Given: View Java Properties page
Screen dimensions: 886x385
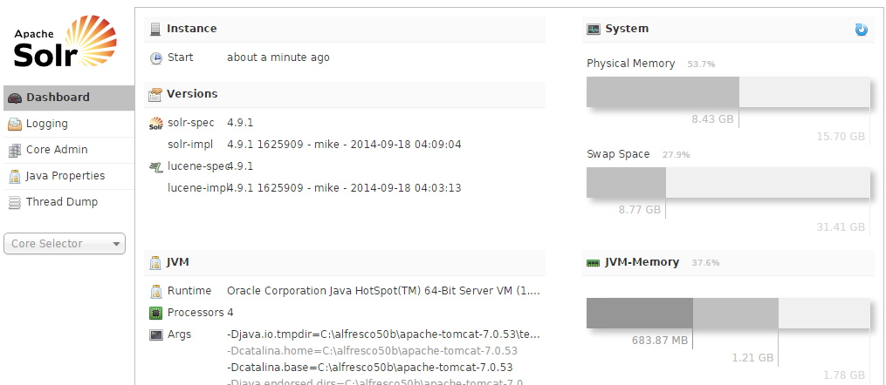Looking at the screenshot, I should [x=65, y=176].
